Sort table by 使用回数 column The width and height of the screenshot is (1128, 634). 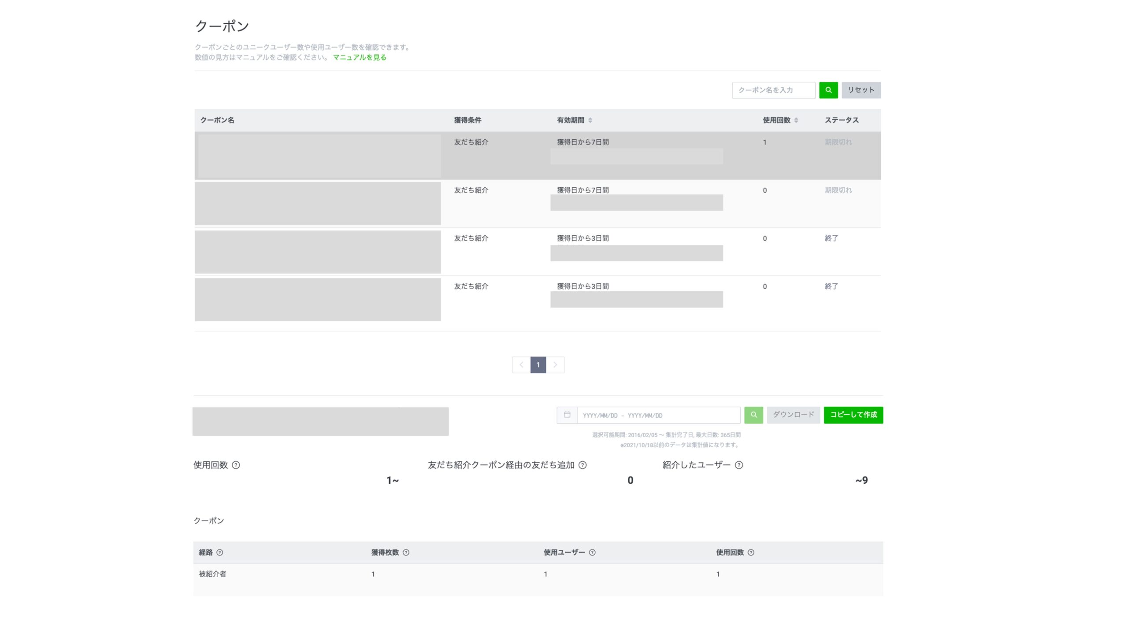(x=796, y=120)
